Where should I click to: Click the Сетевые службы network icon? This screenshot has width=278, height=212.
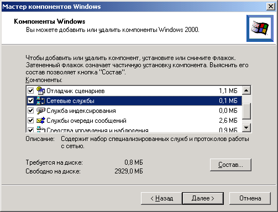click(41, 101)
